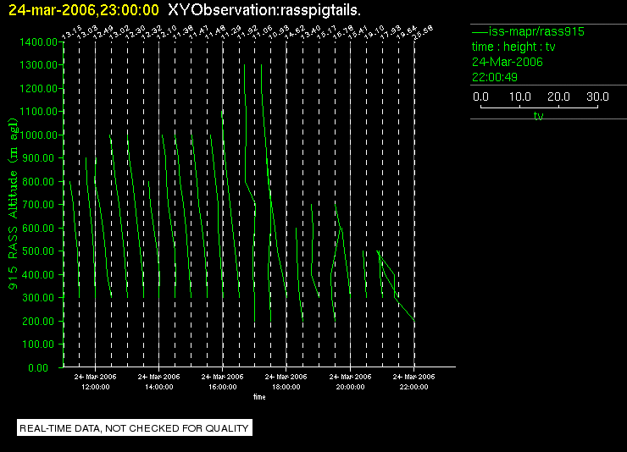
Task: Click the 600.00 altitude axis label
Action: [38, 228]
